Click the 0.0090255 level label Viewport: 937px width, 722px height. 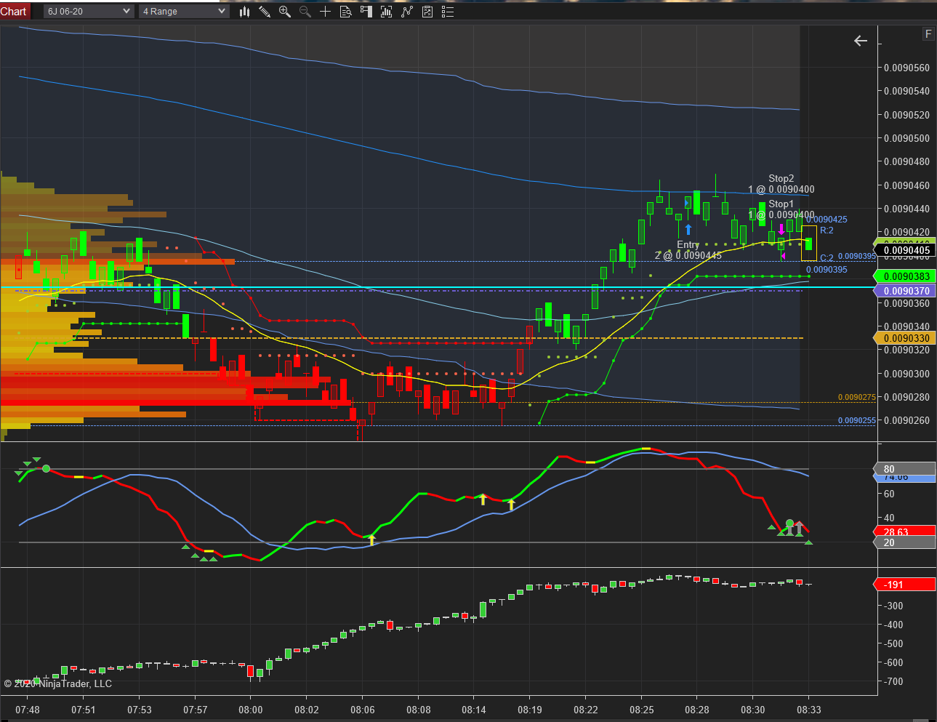click(857, 420)
